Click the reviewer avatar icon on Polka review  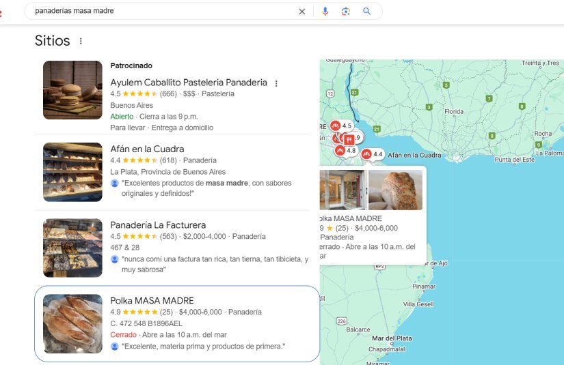[114, 347]
